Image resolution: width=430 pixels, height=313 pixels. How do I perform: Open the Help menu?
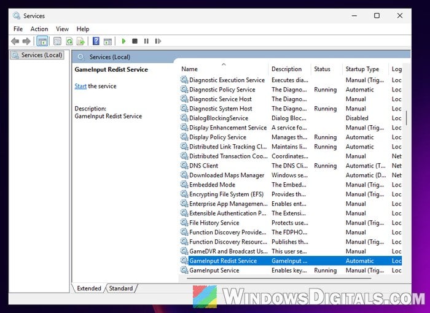coord(83,29)
